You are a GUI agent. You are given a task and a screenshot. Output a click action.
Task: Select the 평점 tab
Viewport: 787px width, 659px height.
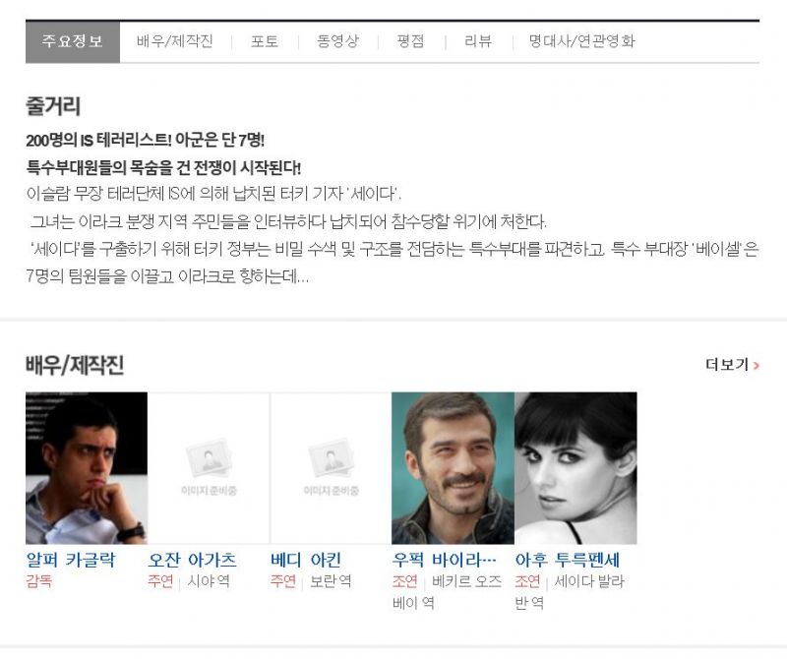[410, 41]
